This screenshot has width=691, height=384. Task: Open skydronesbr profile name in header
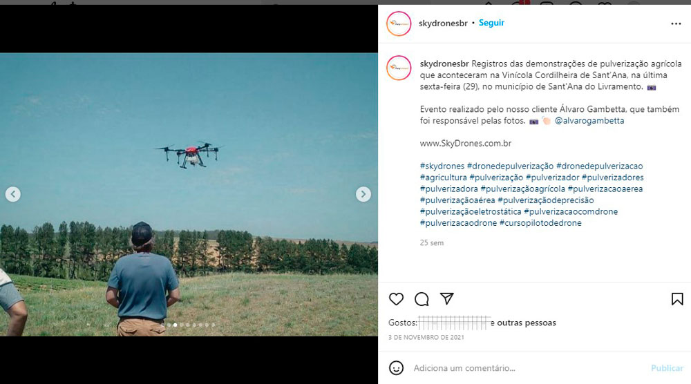[x=443, y=23]
